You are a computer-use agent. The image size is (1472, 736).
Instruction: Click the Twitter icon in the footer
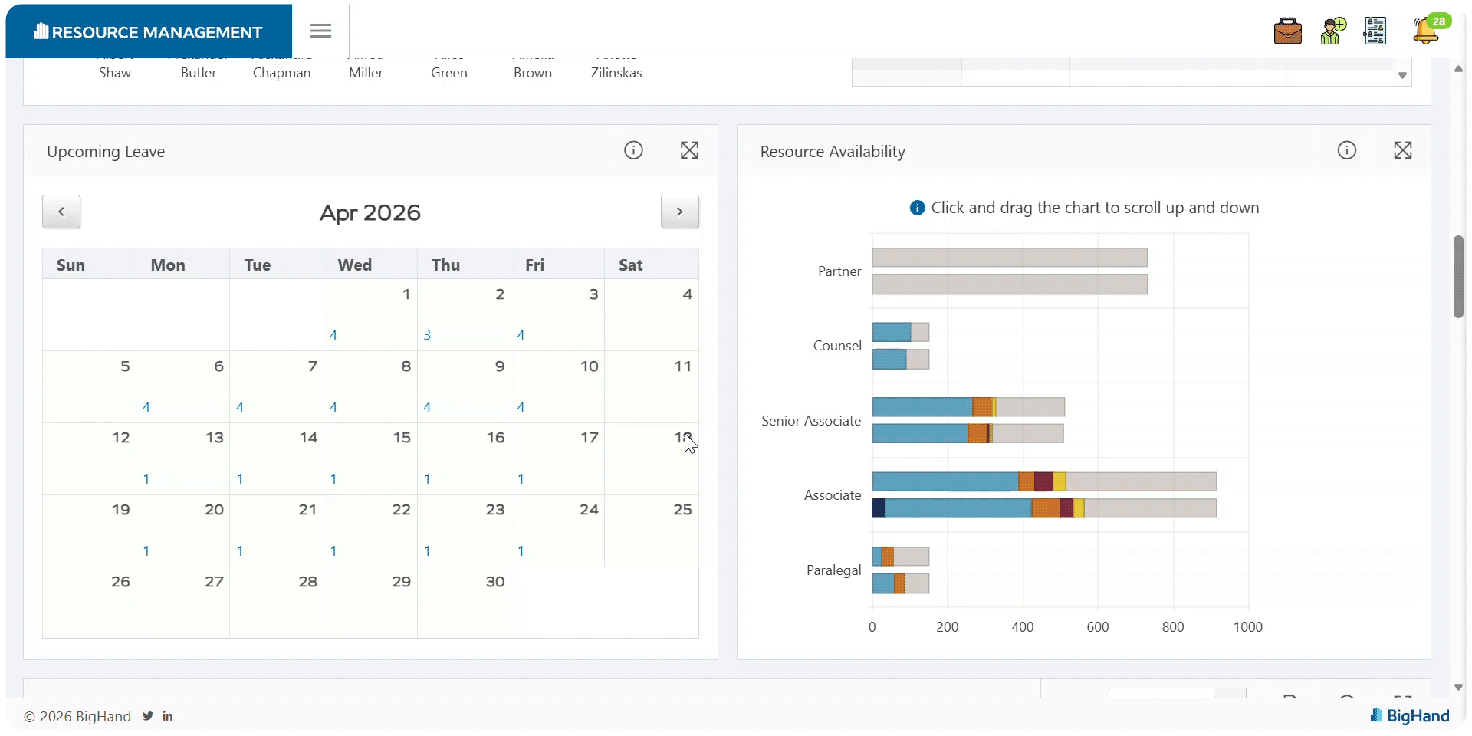(147, 716)
